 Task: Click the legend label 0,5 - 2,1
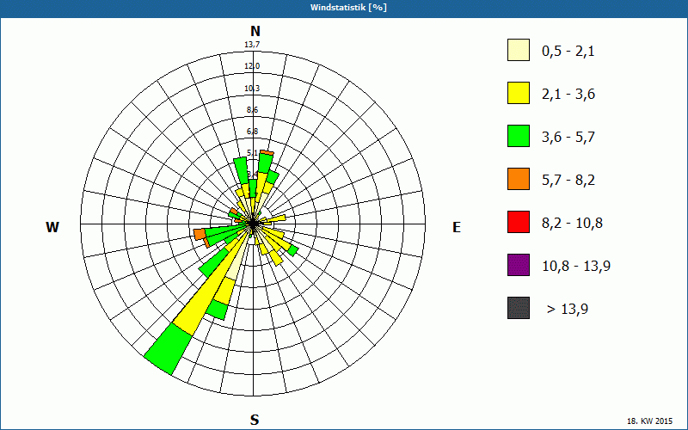click(568, 52)
